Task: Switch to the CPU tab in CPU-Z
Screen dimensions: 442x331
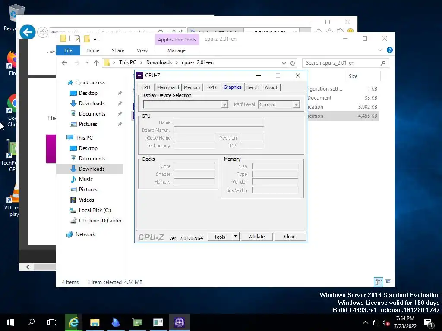Action: pos(145,87)
